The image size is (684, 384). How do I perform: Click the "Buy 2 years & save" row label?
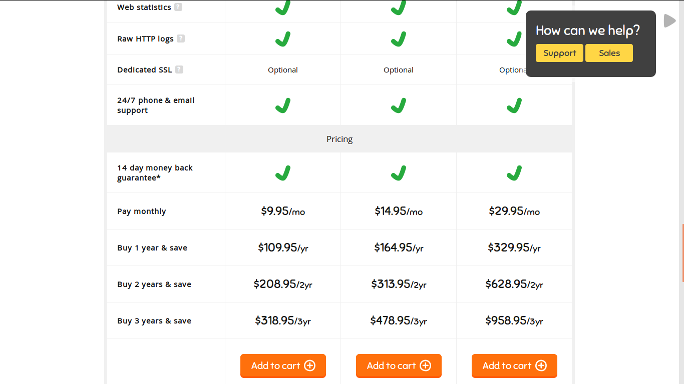pos(154,284)
